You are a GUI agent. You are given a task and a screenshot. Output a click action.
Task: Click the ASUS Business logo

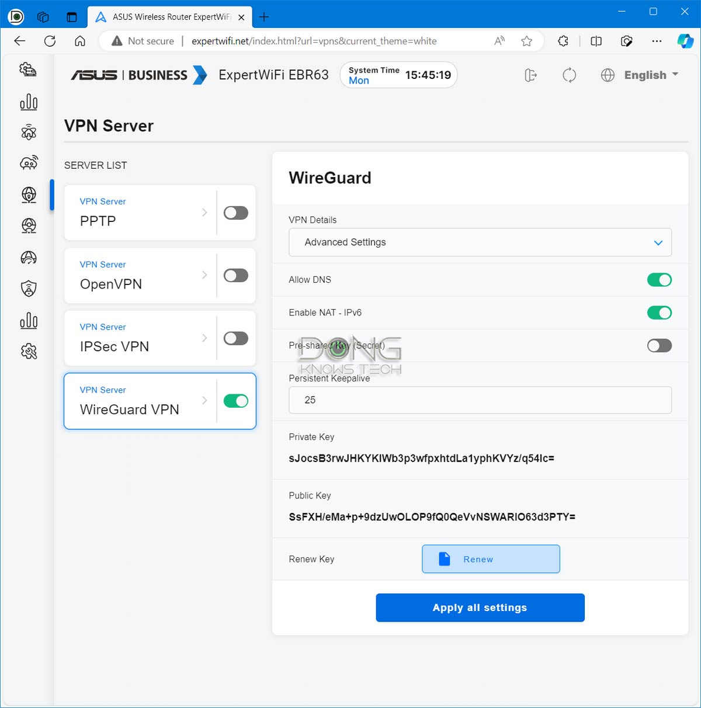click(x=139, y=75)
